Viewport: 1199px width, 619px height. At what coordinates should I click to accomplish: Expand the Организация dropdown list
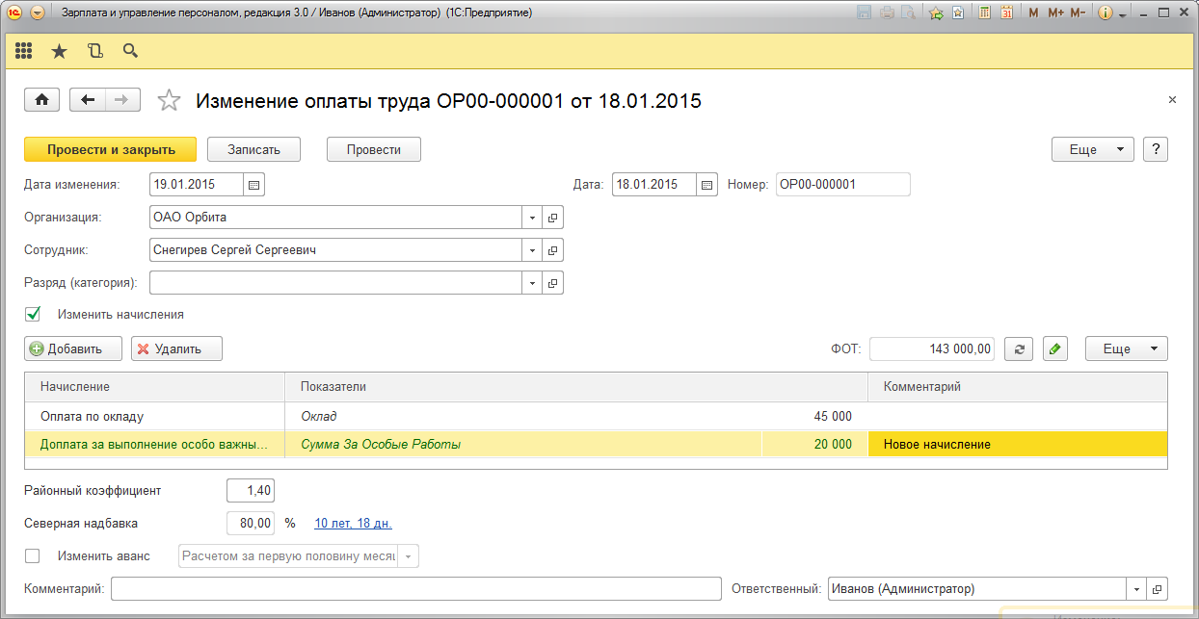(x=531, y=218)
